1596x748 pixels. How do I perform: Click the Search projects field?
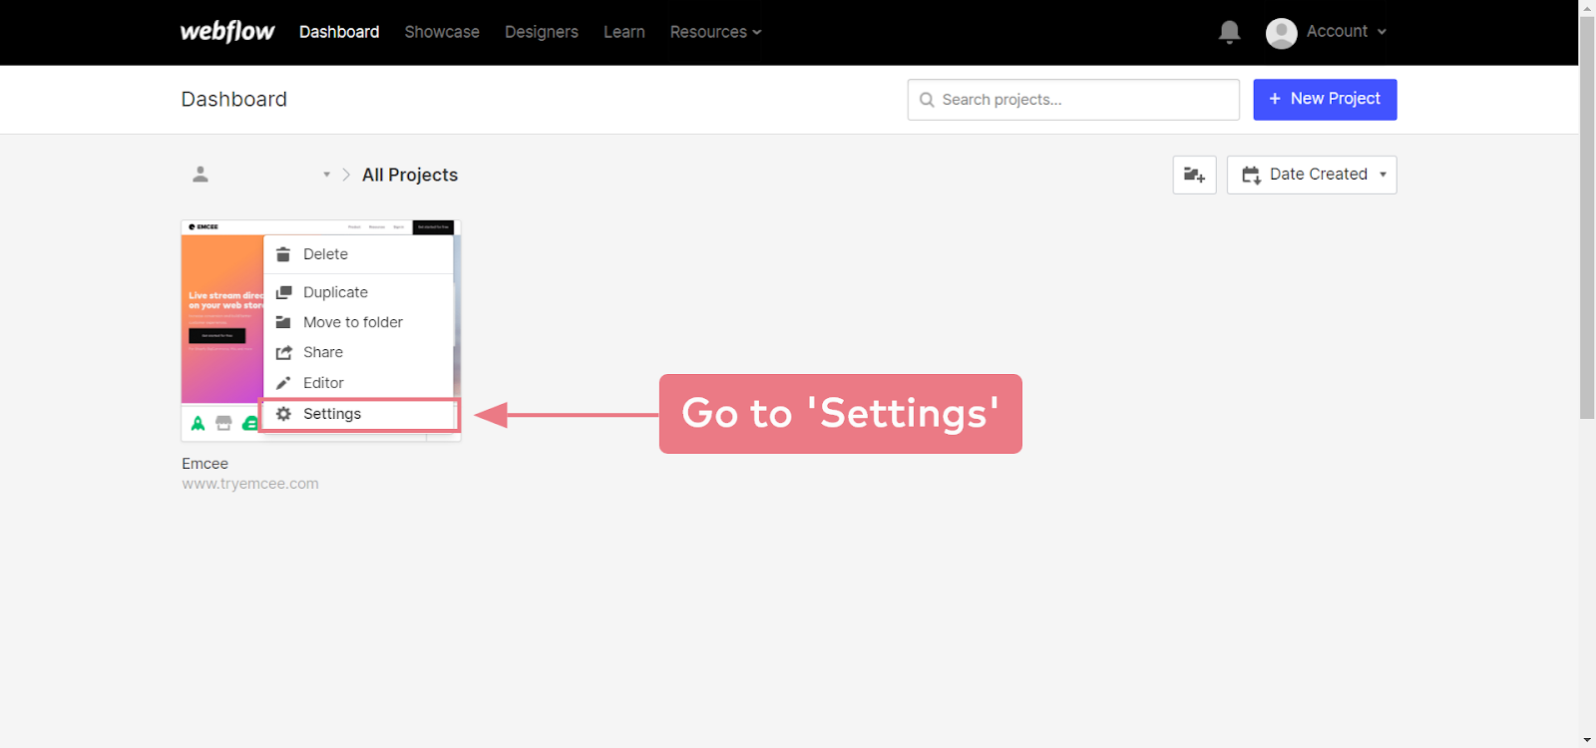point(1073,100)
